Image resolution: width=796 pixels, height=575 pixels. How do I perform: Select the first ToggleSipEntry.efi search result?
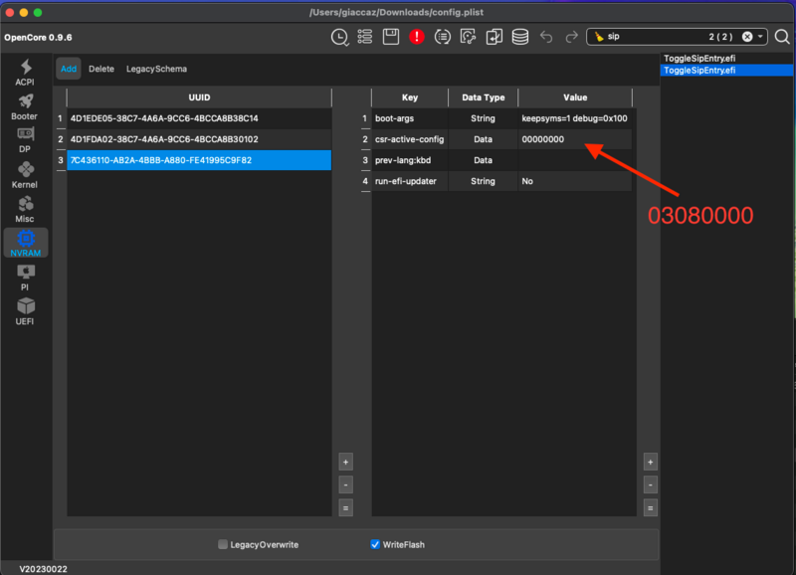[x=699, y=58]
